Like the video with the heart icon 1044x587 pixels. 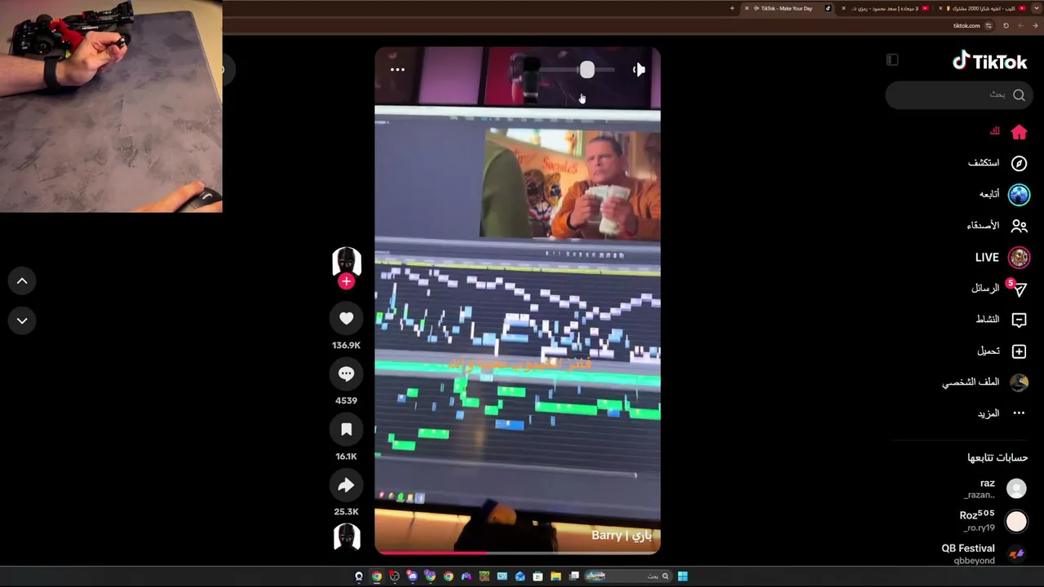tap(347, 319)
